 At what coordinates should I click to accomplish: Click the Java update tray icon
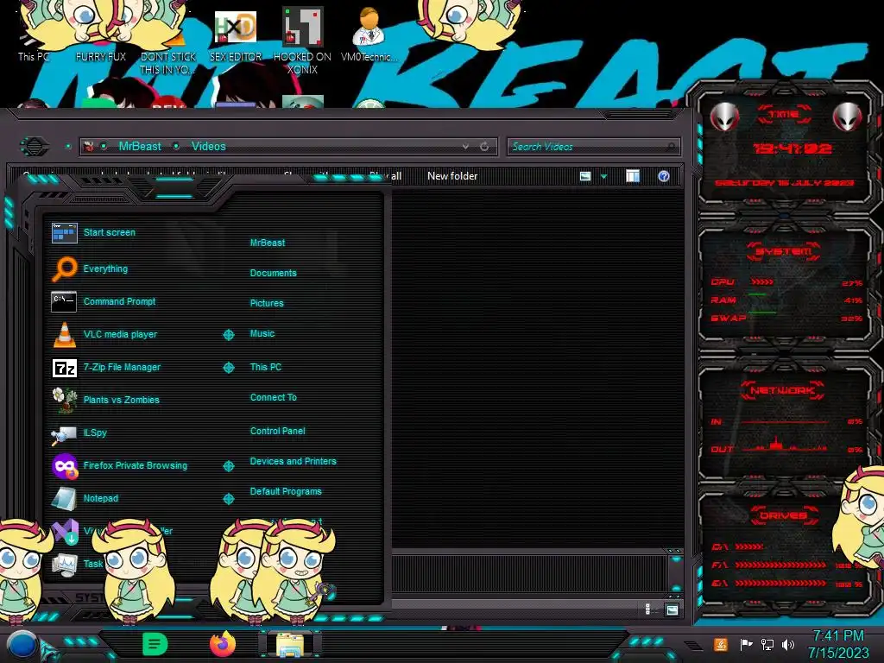click(721, 644)
